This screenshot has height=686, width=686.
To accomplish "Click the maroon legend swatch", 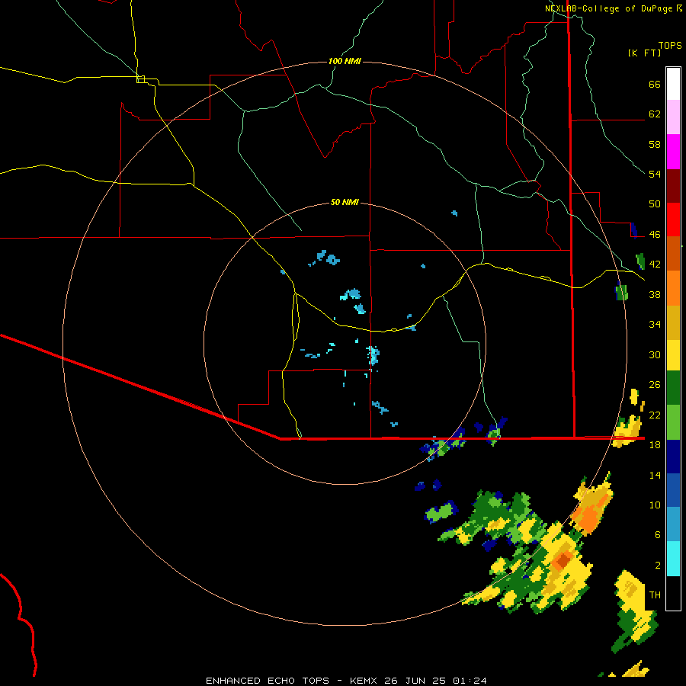I will (673, 186).
